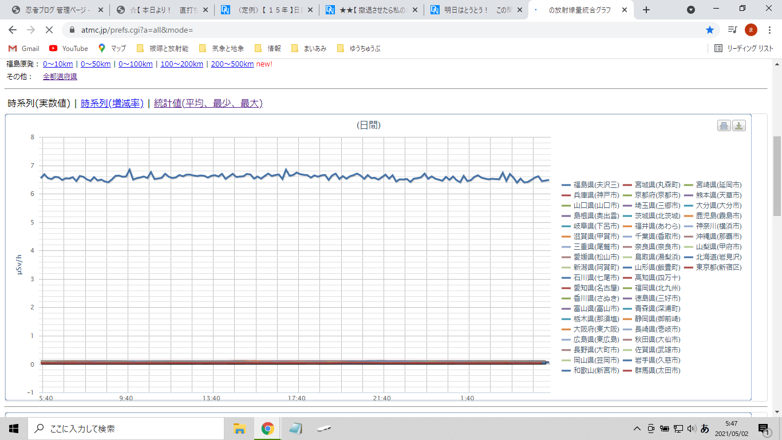Show hidden system tray icons
Screen dimensions: 782x440
pos(637,429)
